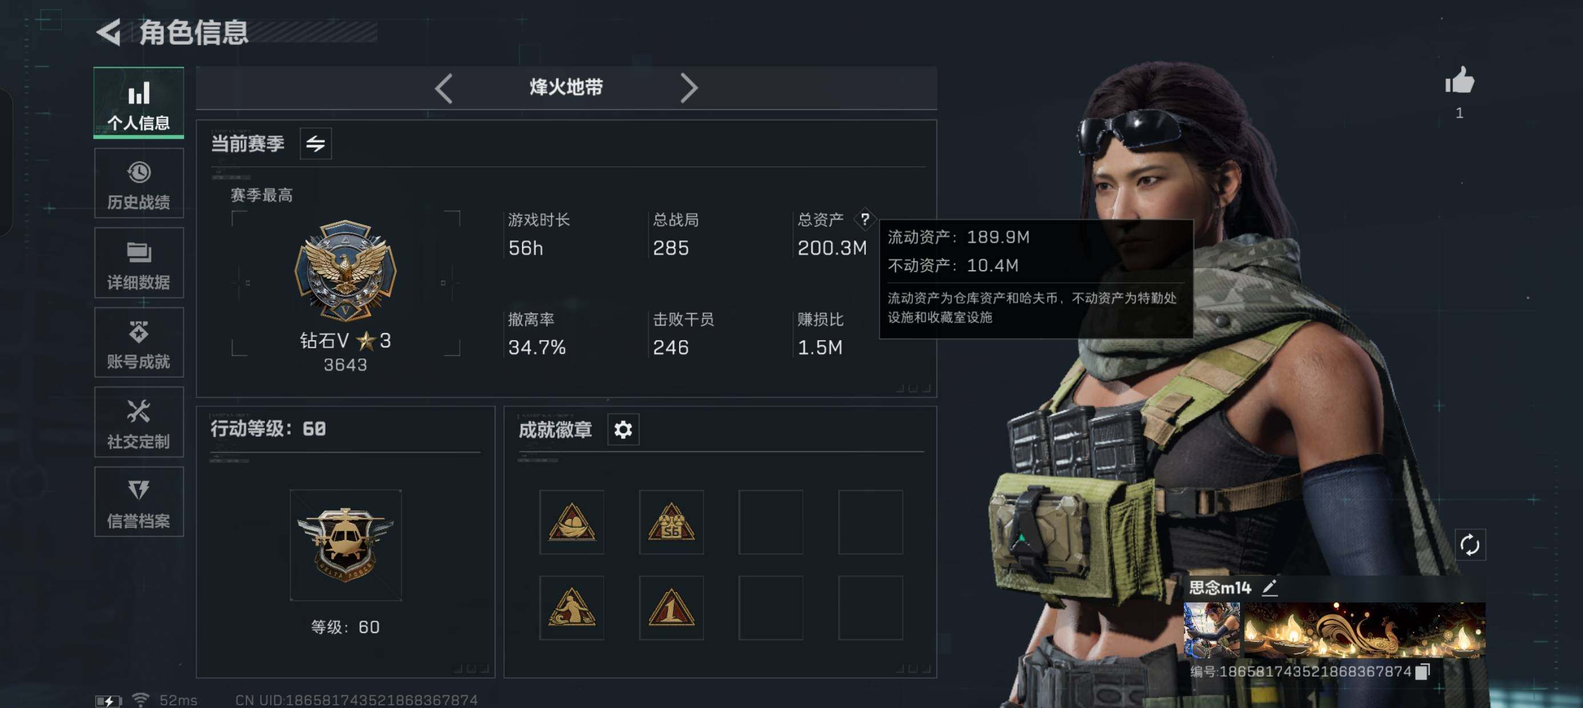Rotate character with the refresh icon
Image resolution: width=1583 pixels, height=708 pixels.
point(1470,545)
